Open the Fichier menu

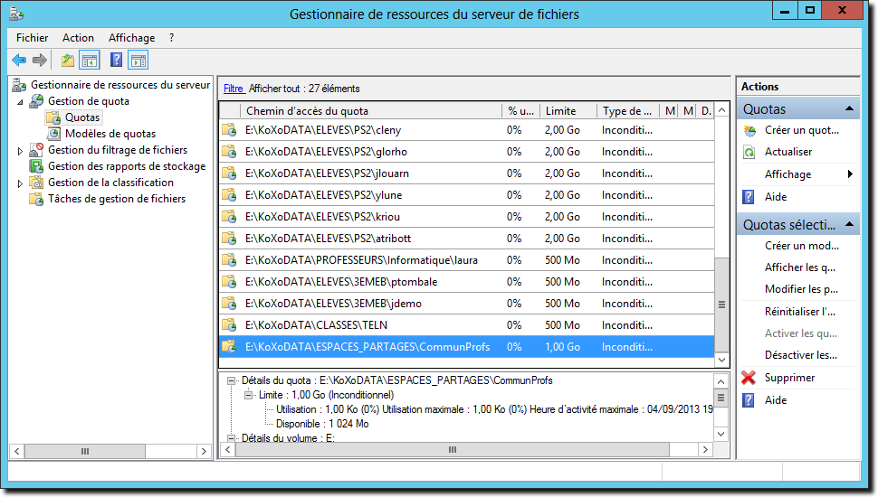[x=32, y=38]
